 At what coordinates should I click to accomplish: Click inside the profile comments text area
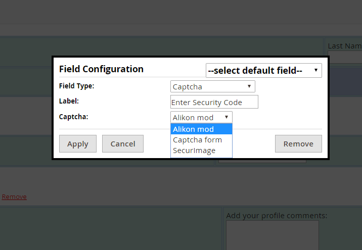coord(273,235)
